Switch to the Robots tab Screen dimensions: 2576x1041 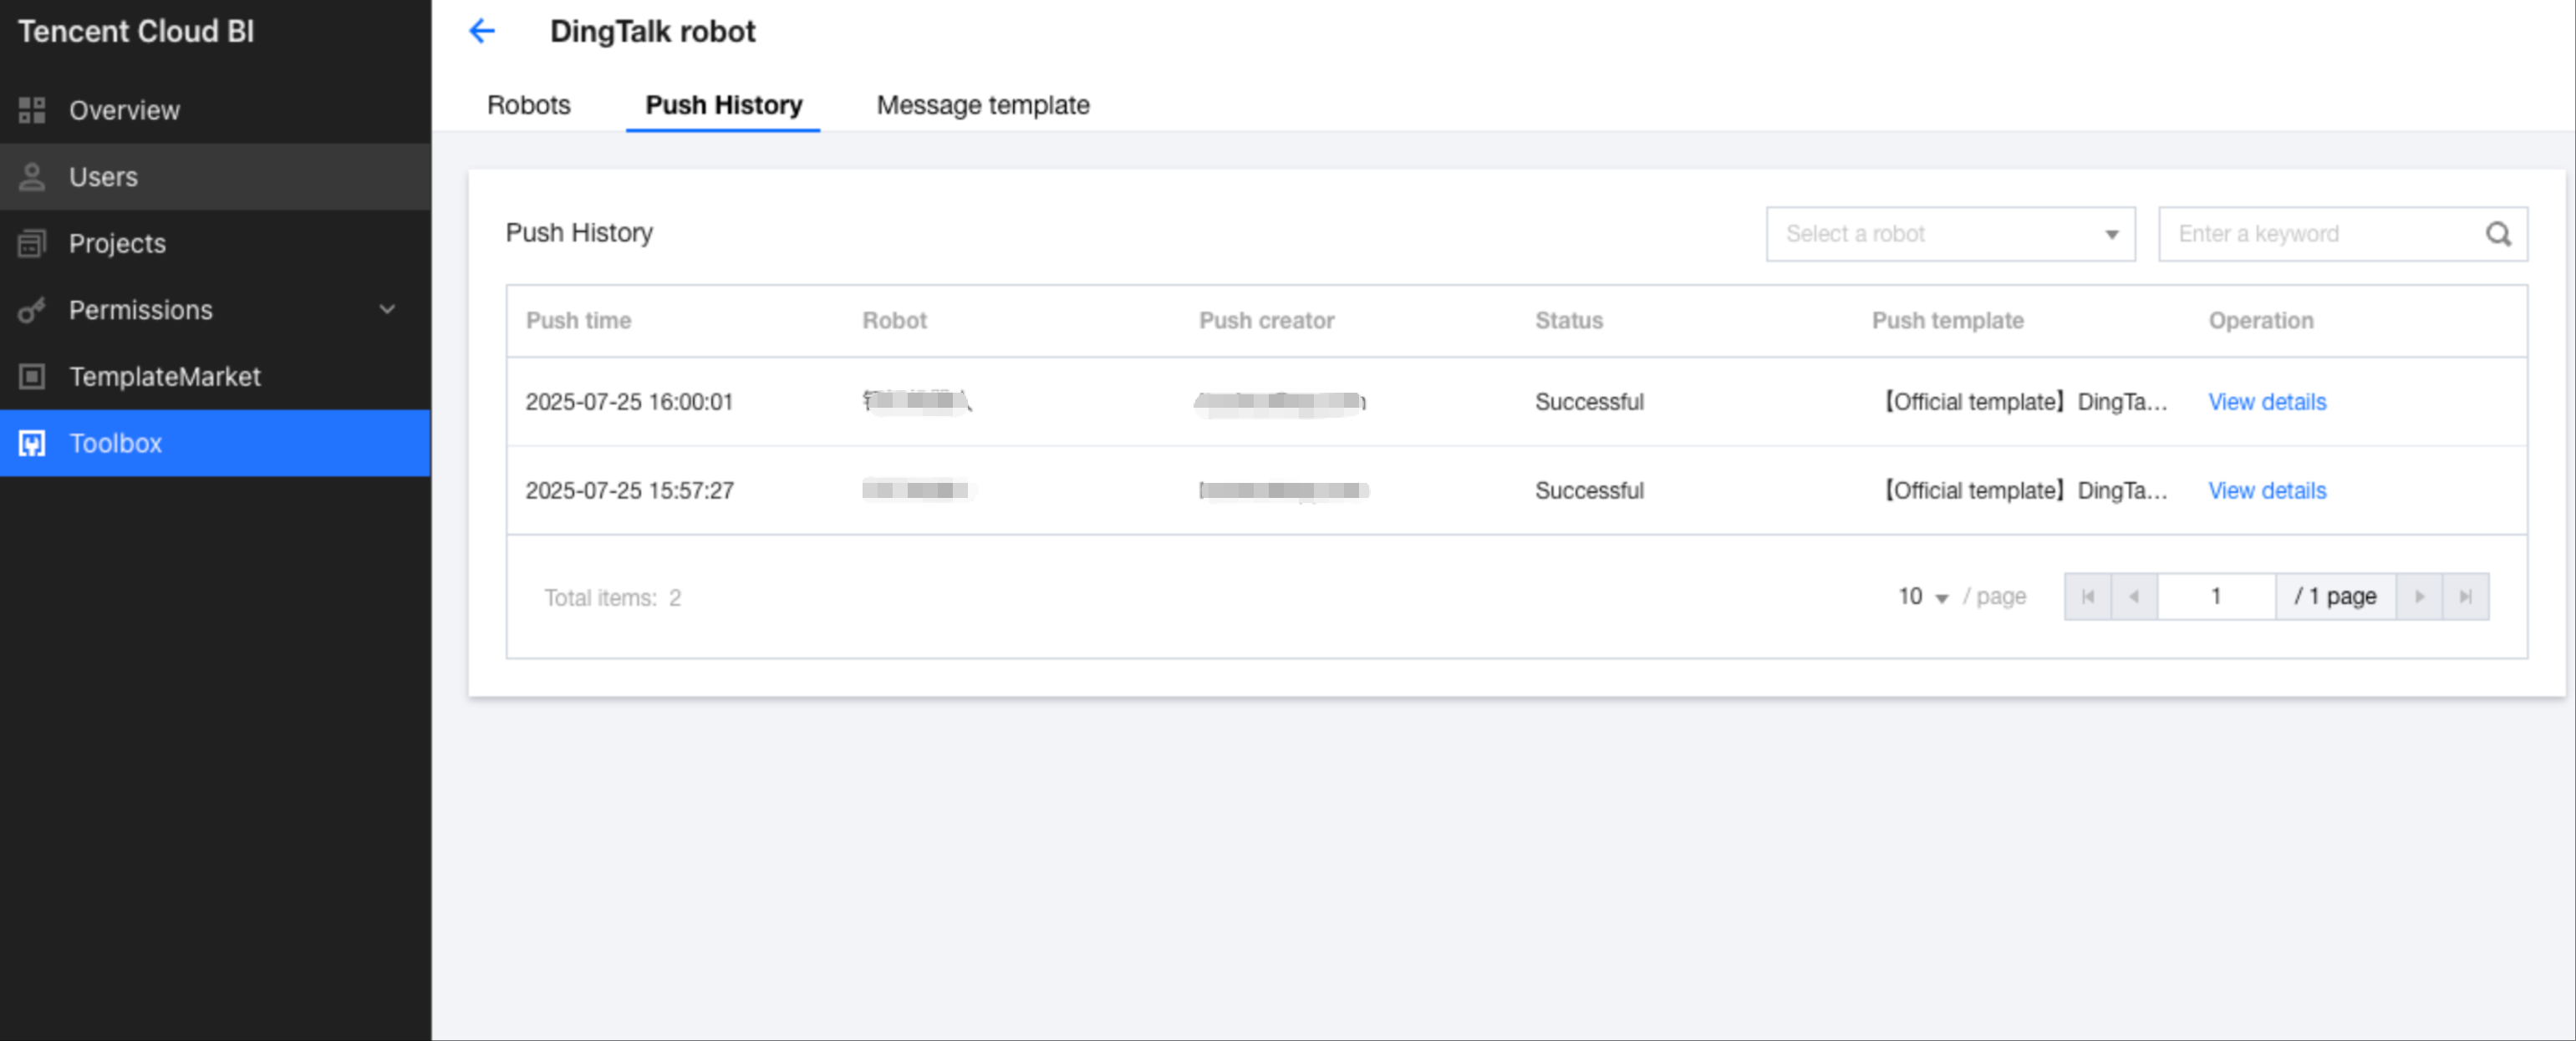(528, 105)
